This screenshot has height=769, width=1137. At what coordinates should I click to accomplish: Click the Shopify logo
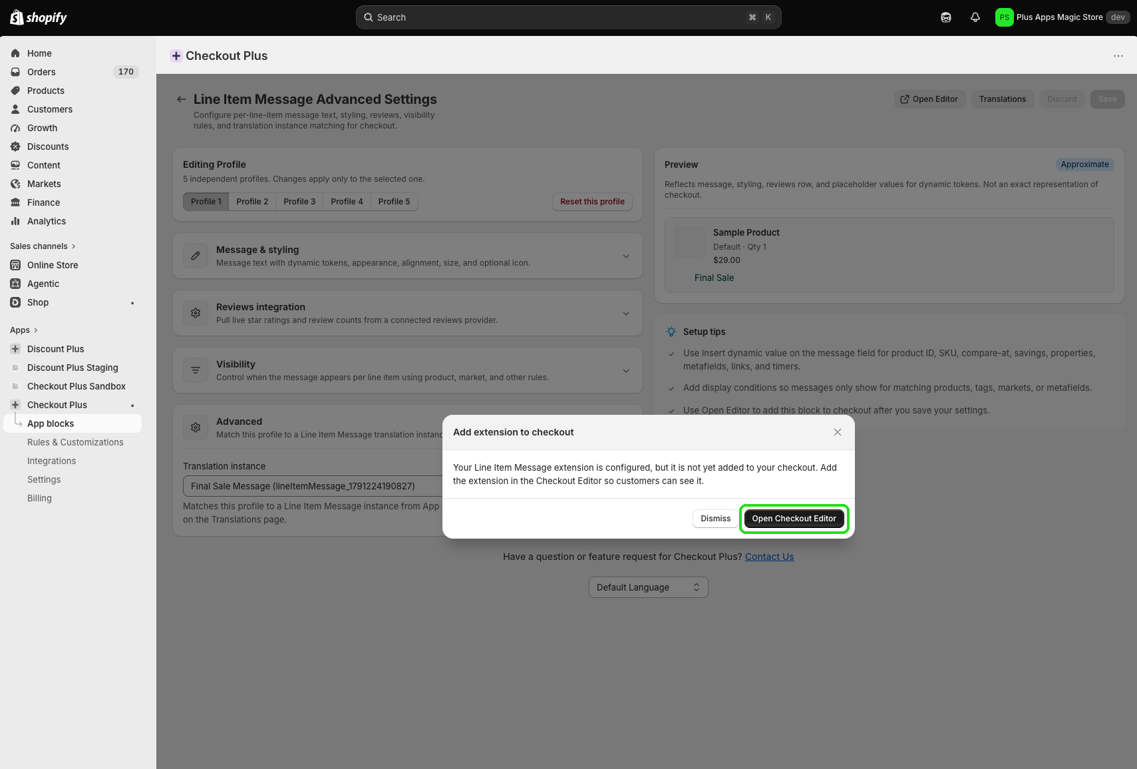(x=39, y=17)
